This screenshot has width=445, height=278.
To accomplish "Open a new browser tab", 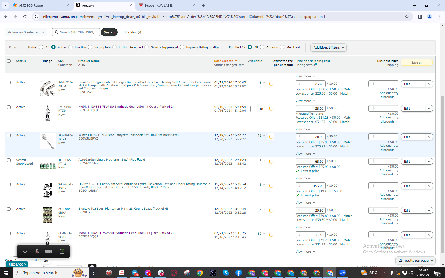I will (x=203, y=5).
